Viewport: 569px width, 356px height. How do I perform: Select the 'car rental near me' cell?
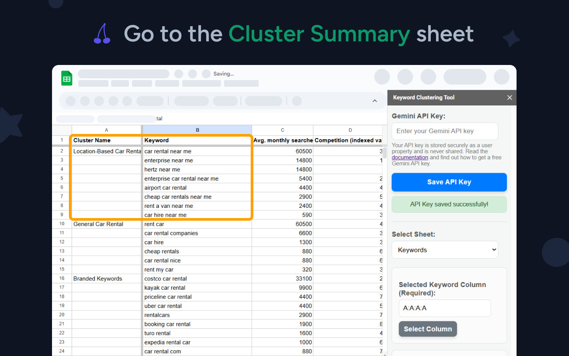pyautogui.click(x=197, y=151)
